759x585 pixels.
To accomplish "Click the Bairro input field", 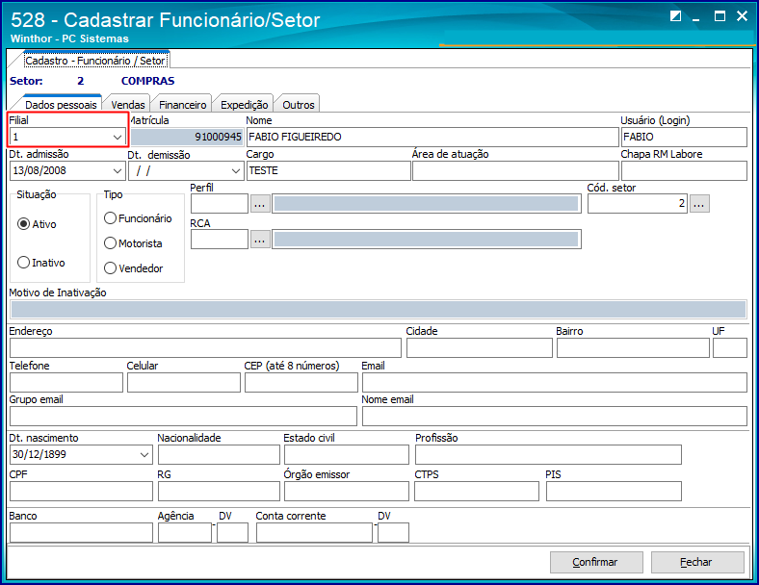I will click(x=633, y=348).
